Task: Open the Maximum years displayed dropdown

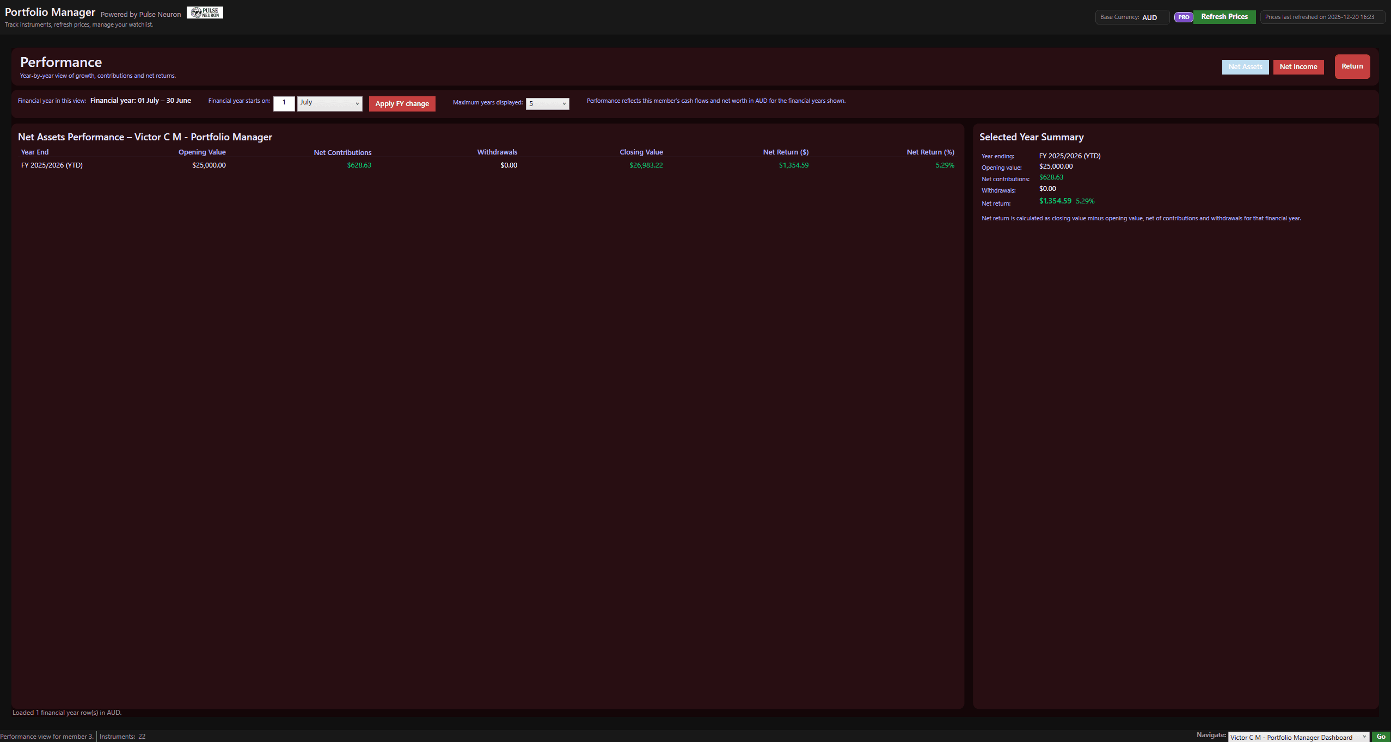Action: [547, 103]
